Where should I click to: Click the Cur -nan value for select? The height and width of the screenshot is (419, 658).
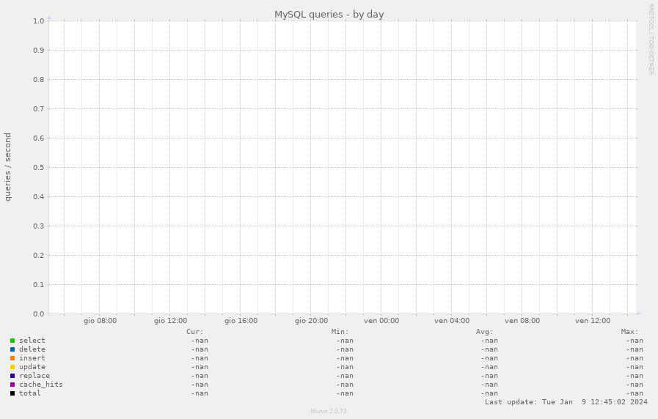click(x=200, y=341)
